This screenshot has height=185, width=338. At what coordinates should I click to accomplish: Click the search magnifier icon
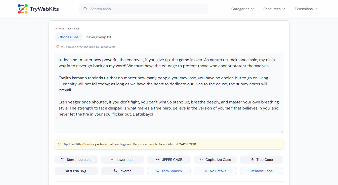pyautogui.click(x=85, y=9)
